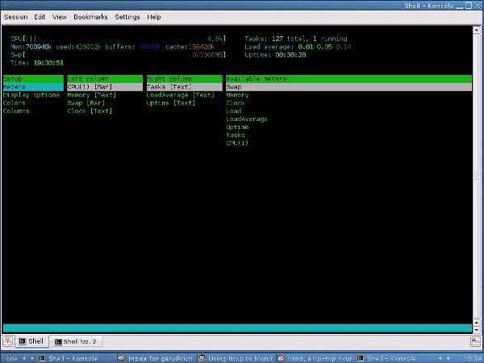
Task: Click the close tab icon at bottom right
Action: coord(475,341)
